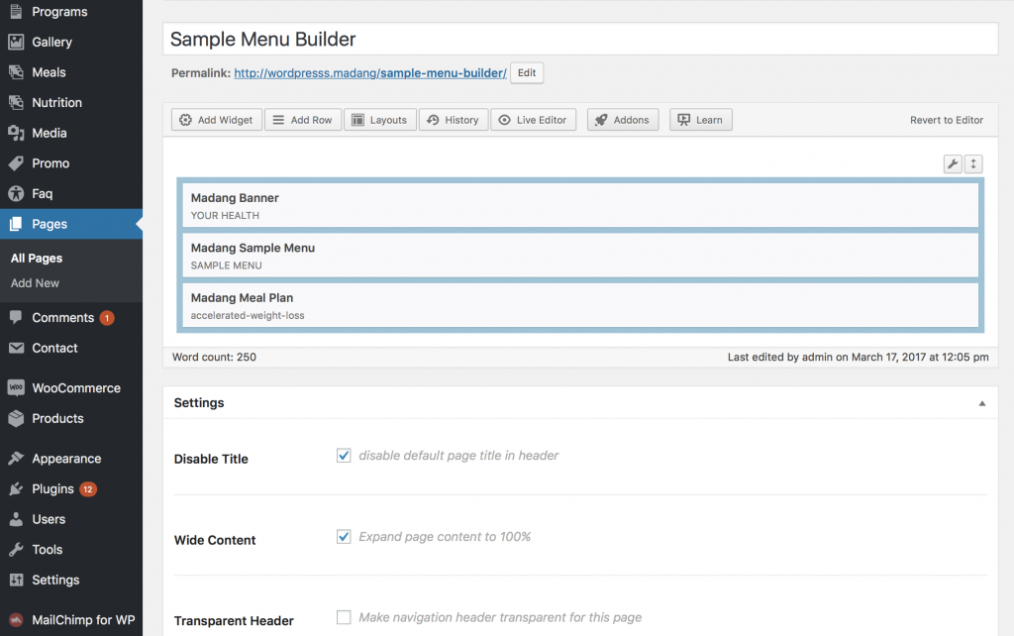Click the Tools wrench icon in sidebar
The width and height of the screenshot is (1014, 636).
(16, 549)
